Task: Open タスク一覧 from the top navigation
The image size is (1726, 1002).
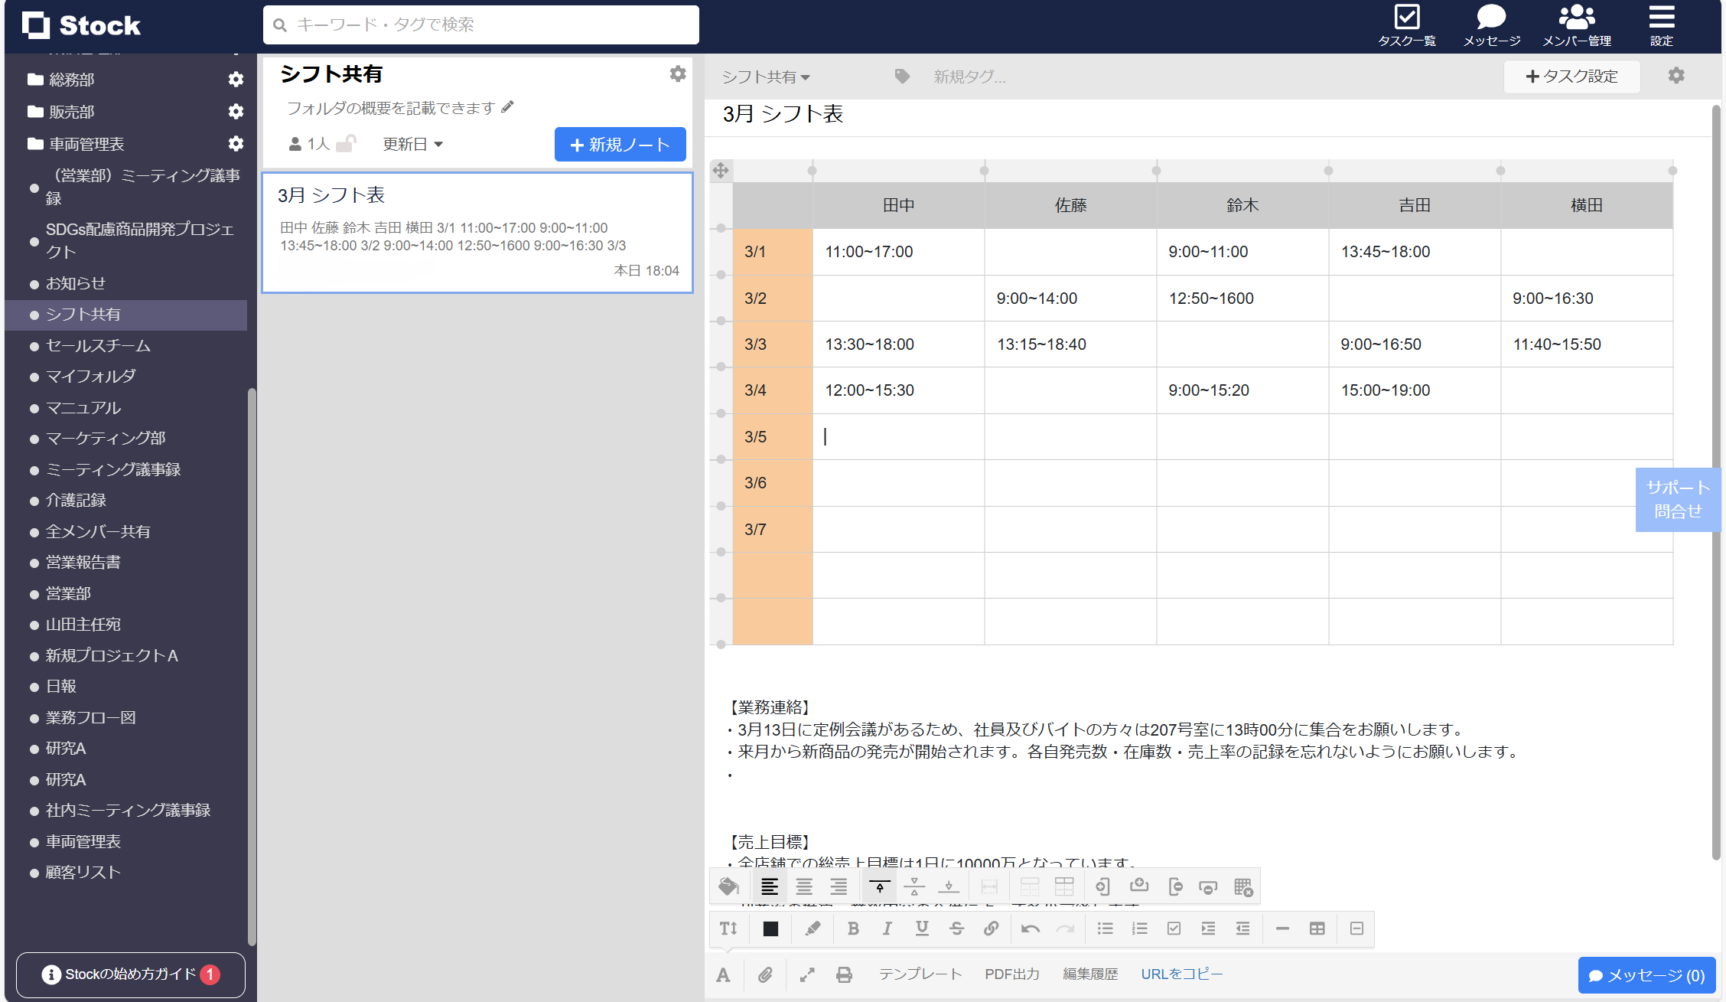Action: [x=1408, y=25]
